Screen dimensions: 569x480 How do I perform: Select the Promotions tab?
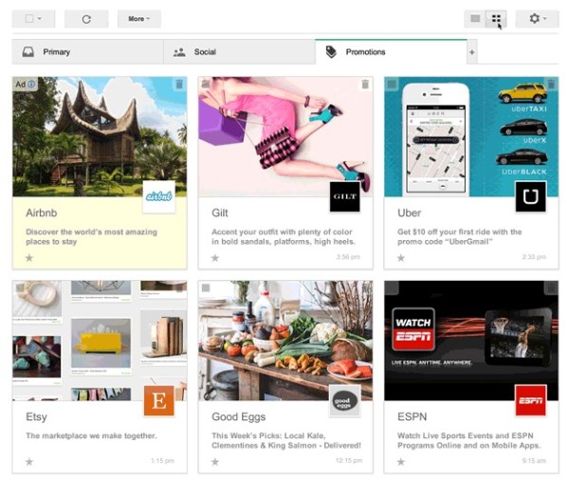(x=391, y=52)
